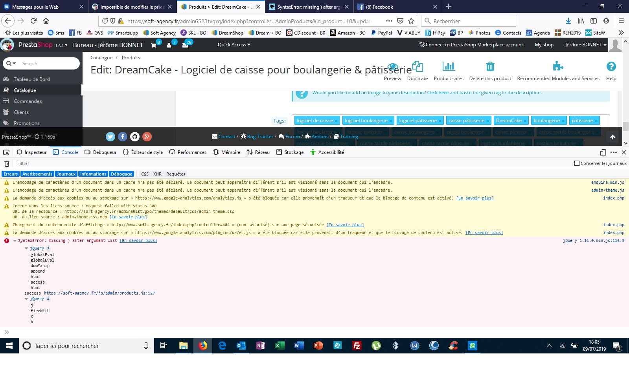Enable the XHR console filter
629x377 pixels.
157,174
